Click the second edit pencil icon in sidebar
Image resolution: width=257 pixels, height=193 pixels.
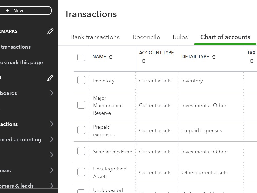tap(50, 78)
